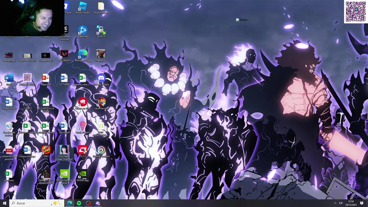Viewport: 368px width, 207px height.
Task: Select the Screenshot_1 image file
Action: [x=46, y=57]
